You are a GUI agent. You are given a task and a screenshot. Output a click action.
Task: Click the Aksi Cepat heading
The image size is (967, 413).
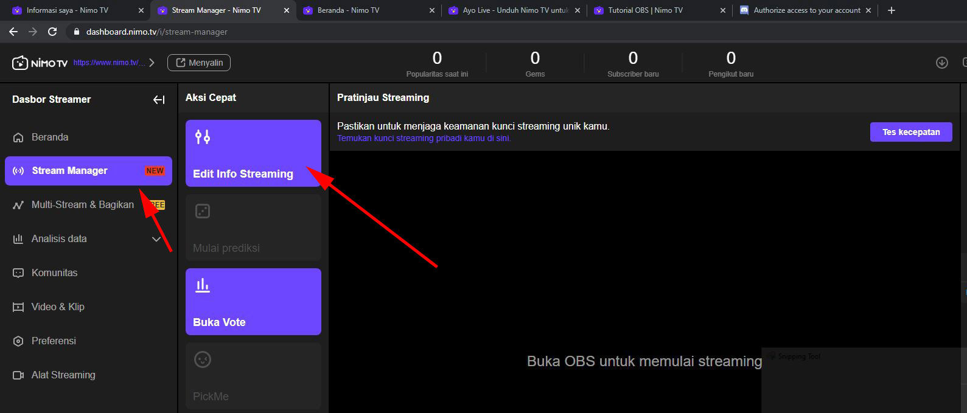(x=211, y=98)
